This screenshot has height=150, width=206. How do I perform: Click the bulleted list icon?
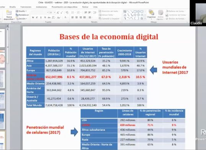click(73, 13)
